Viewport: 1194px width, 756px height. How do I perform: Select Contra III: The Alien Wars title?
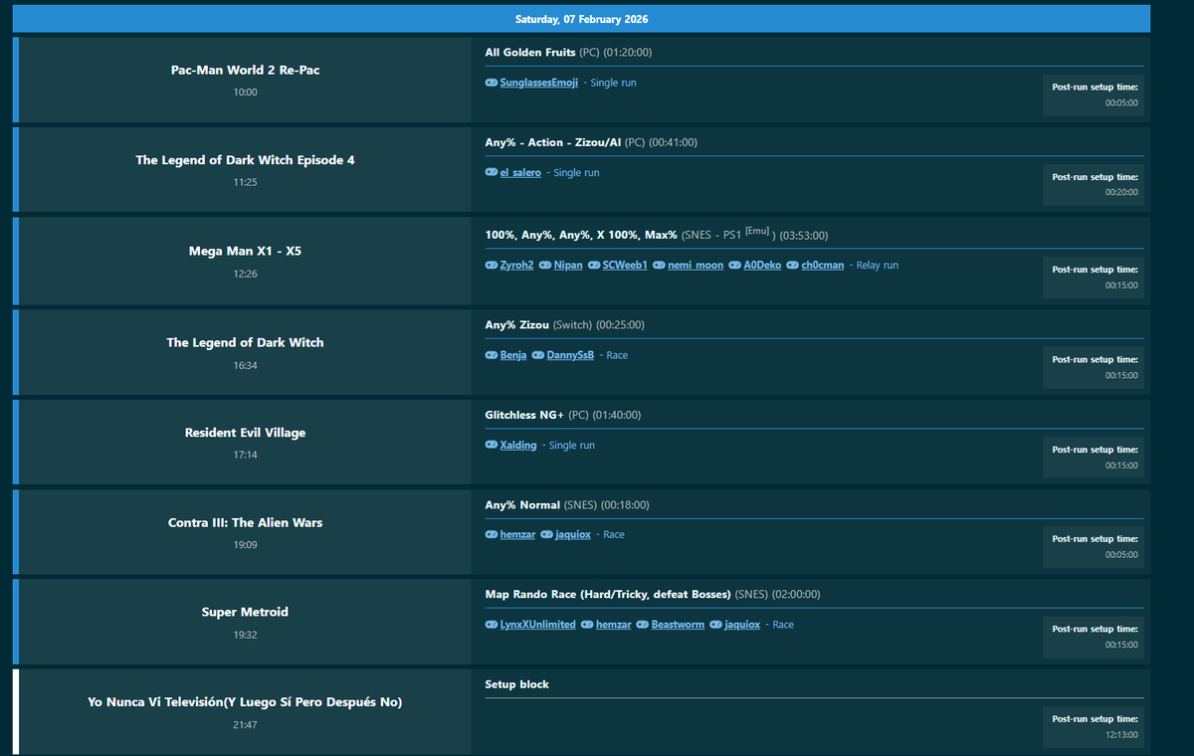245,522
